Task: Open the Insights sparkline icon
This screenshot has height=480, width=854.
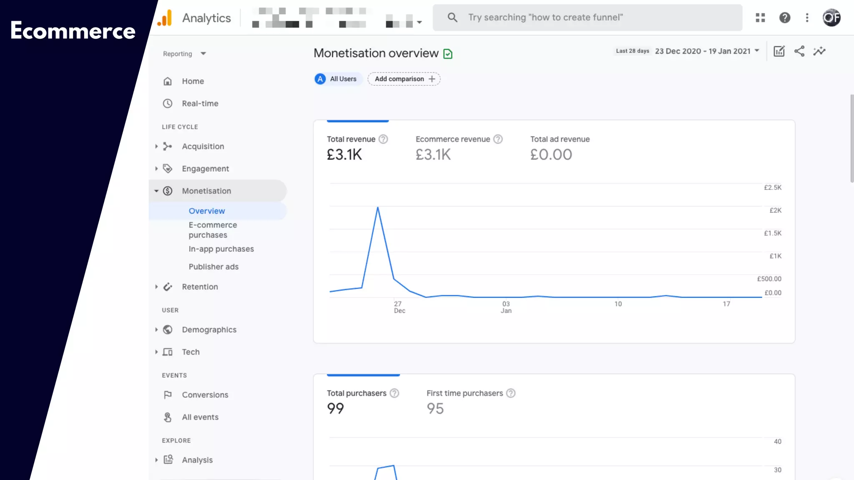Action: [x=819, y=51]
